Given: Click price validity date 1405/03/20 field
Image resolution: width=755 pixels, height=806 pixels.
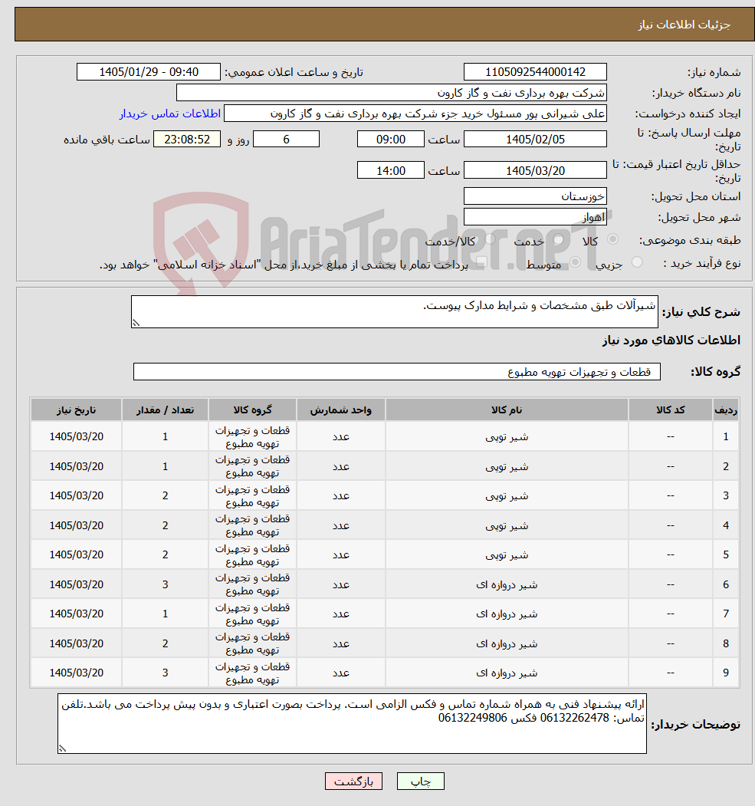Looking at the screenshot, I should coord(535,171).
